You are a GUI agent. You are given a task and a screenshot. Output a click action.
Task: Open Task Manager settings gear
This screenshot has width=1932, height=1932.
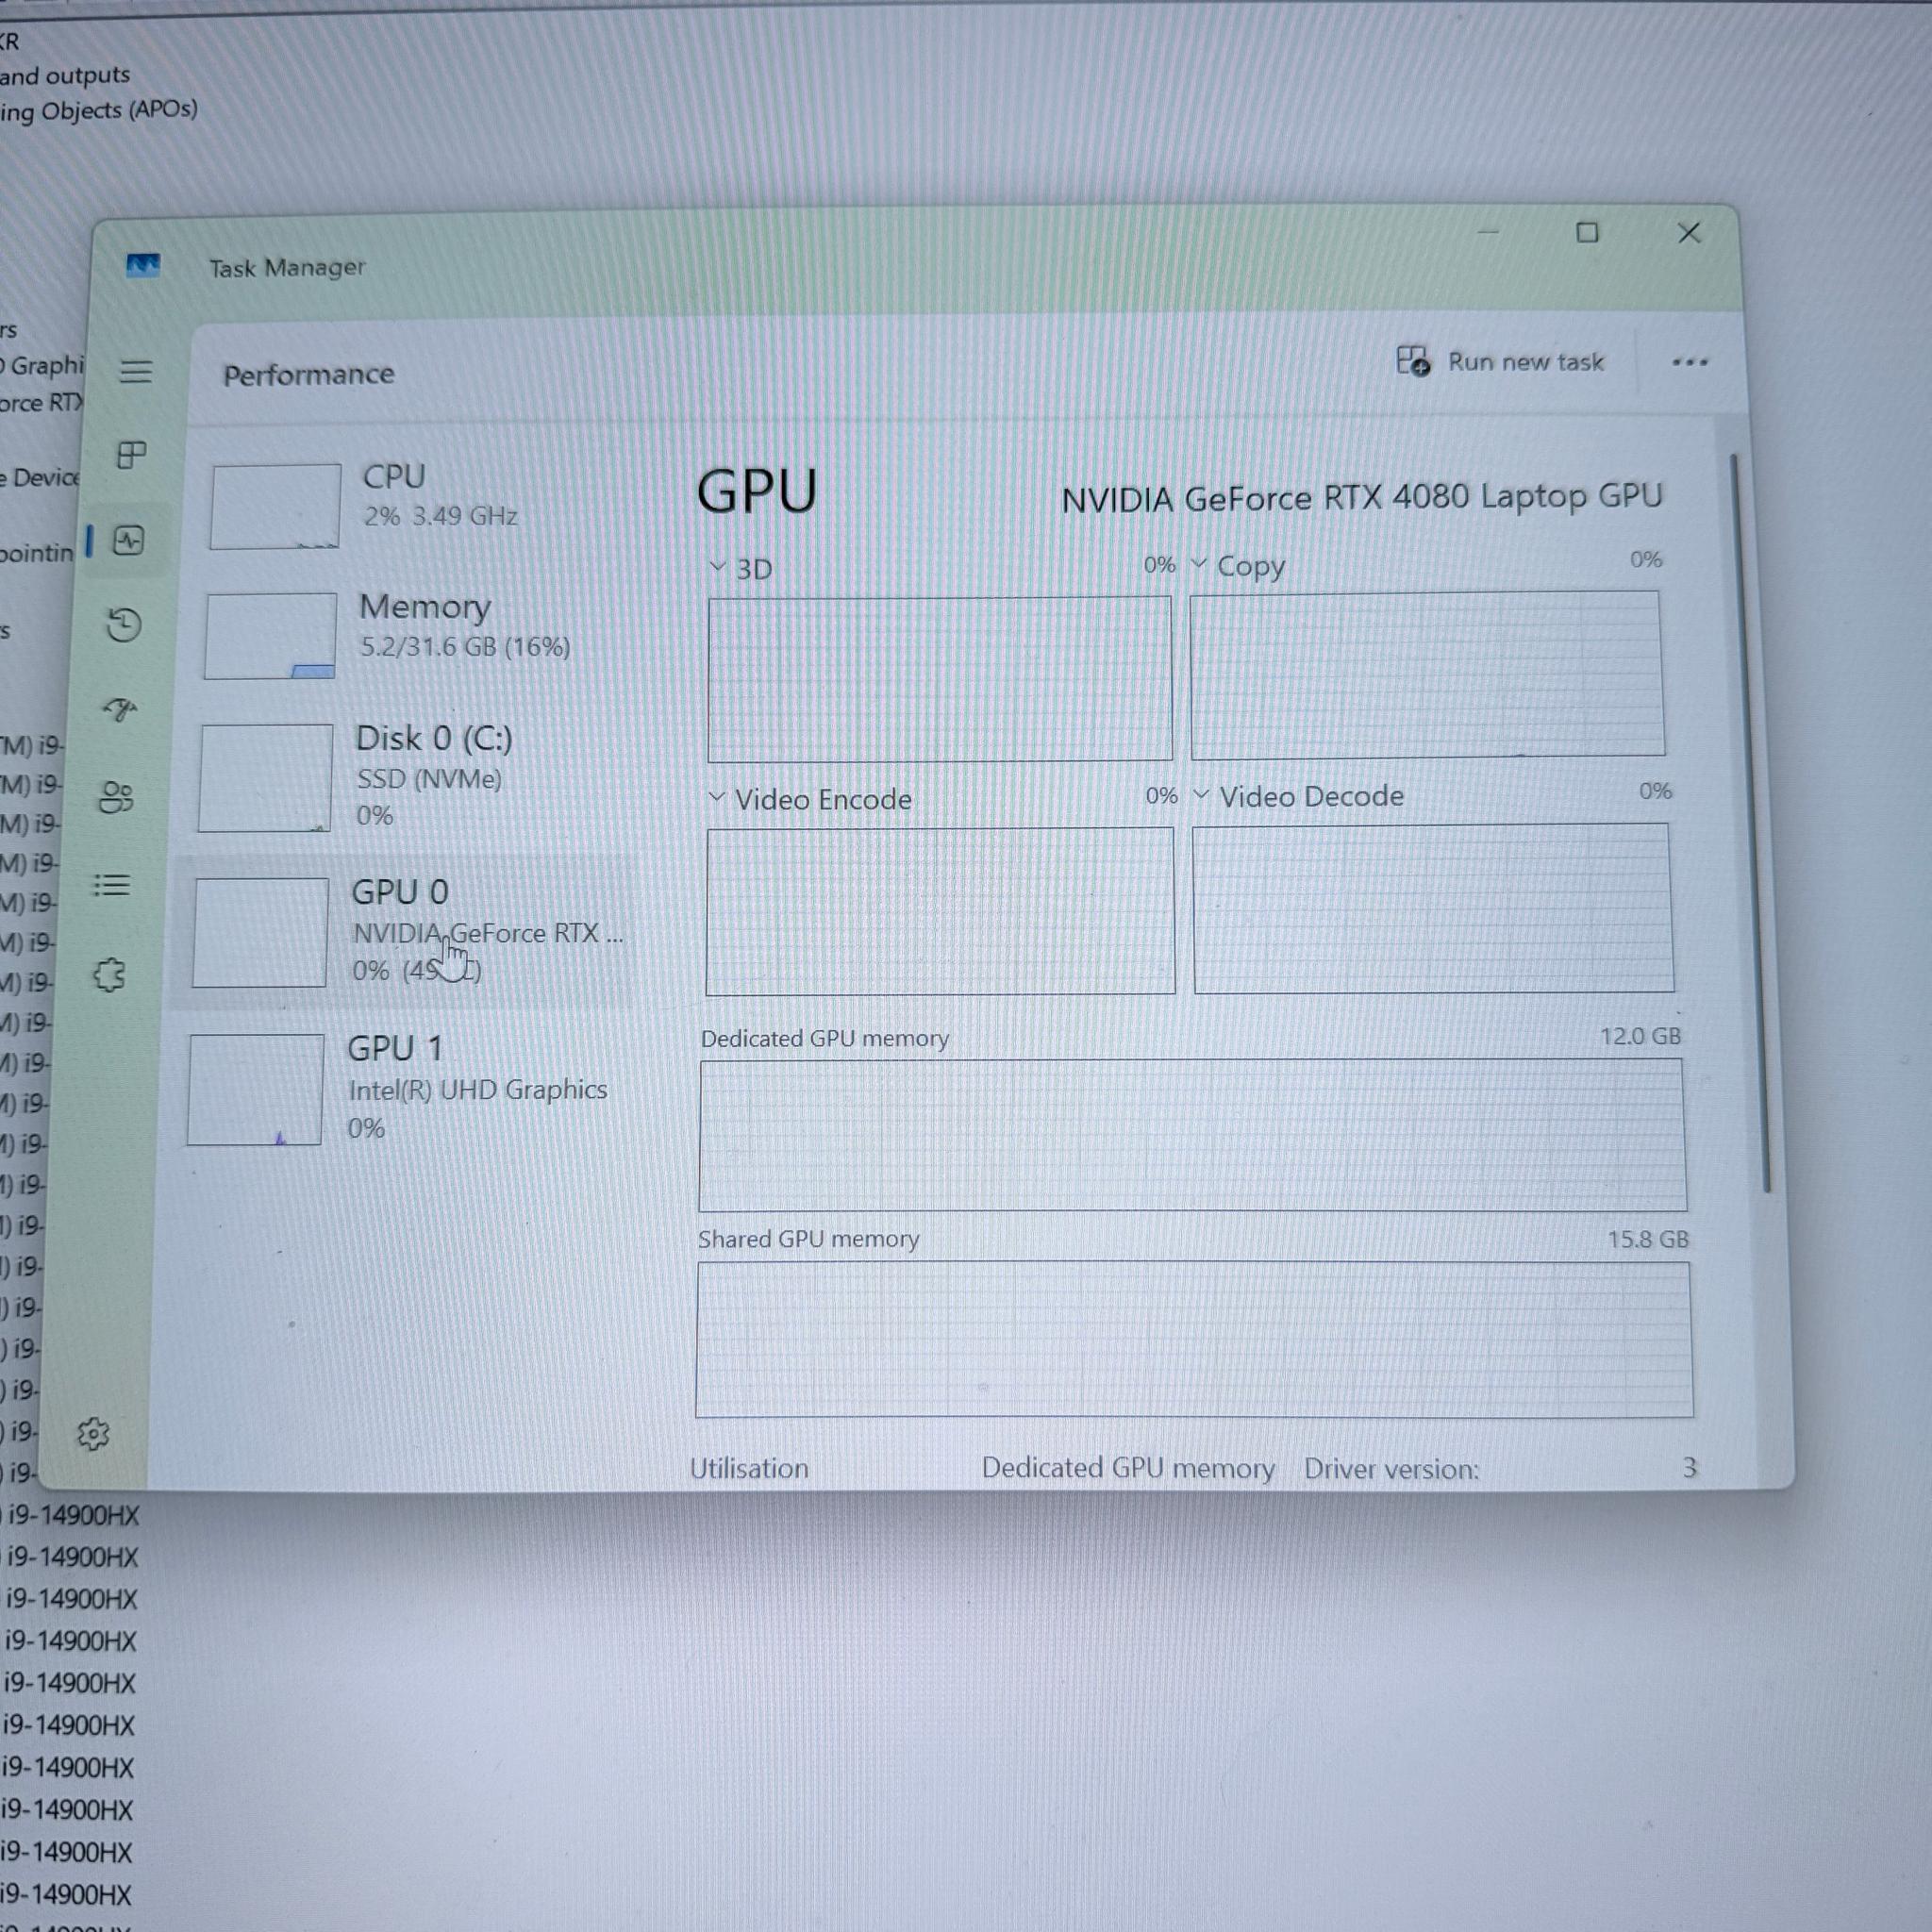click(x=93, y=1434)
